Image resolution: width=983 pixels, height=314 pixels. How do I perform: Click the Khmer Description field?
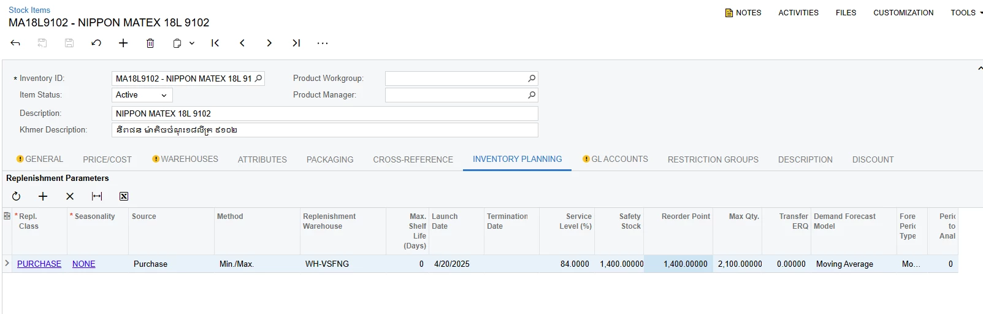tap(325, 130)
